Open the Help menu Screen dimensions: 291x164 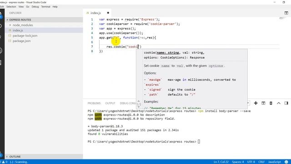[x=55, y=6]
